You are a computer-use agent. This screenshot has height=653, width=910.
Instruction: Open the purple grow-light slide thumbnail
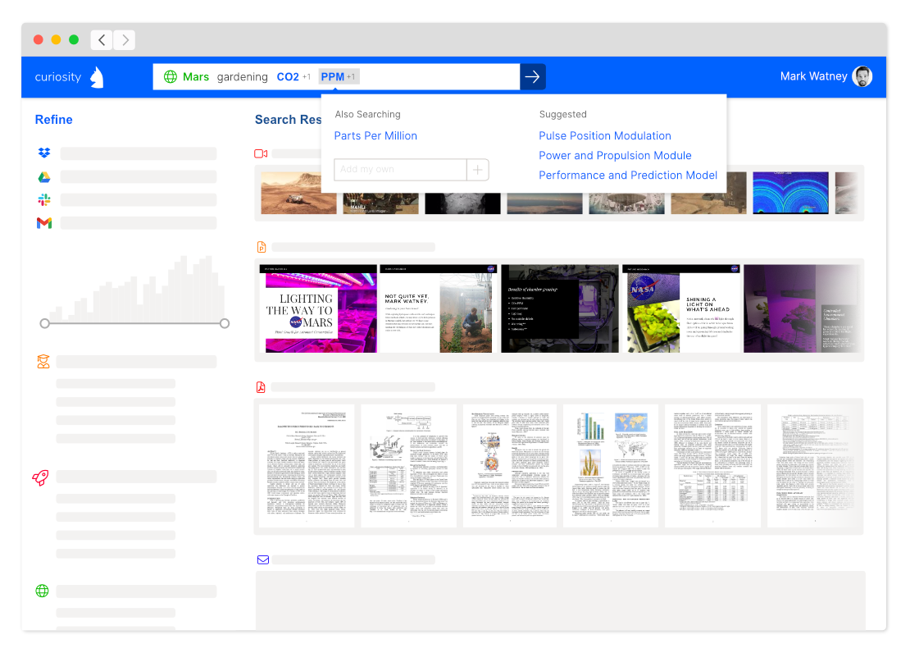[801, 309]
